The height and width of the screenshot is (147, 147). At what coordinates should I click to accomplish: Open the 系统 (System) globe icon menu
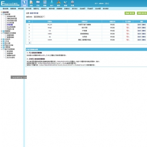[24, 3]
